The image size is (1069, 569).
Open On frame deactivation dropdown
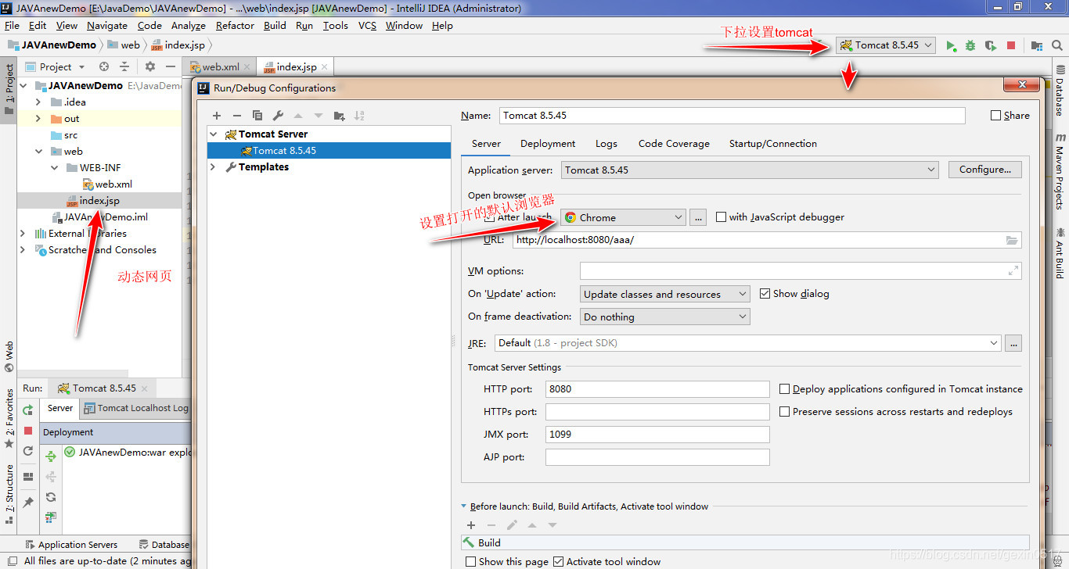[665, 317]
